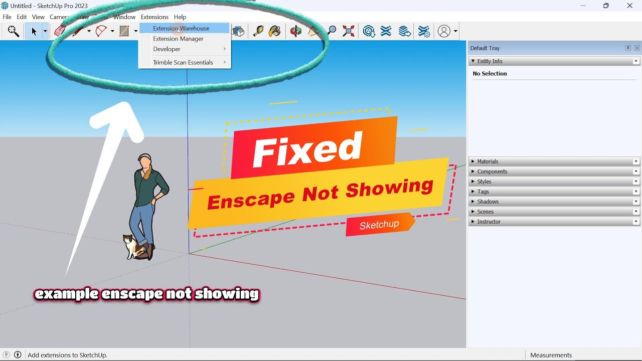Viewport: 642px width, 361px height.
Task: Close the Instructor panel
Action: [636, 222]
